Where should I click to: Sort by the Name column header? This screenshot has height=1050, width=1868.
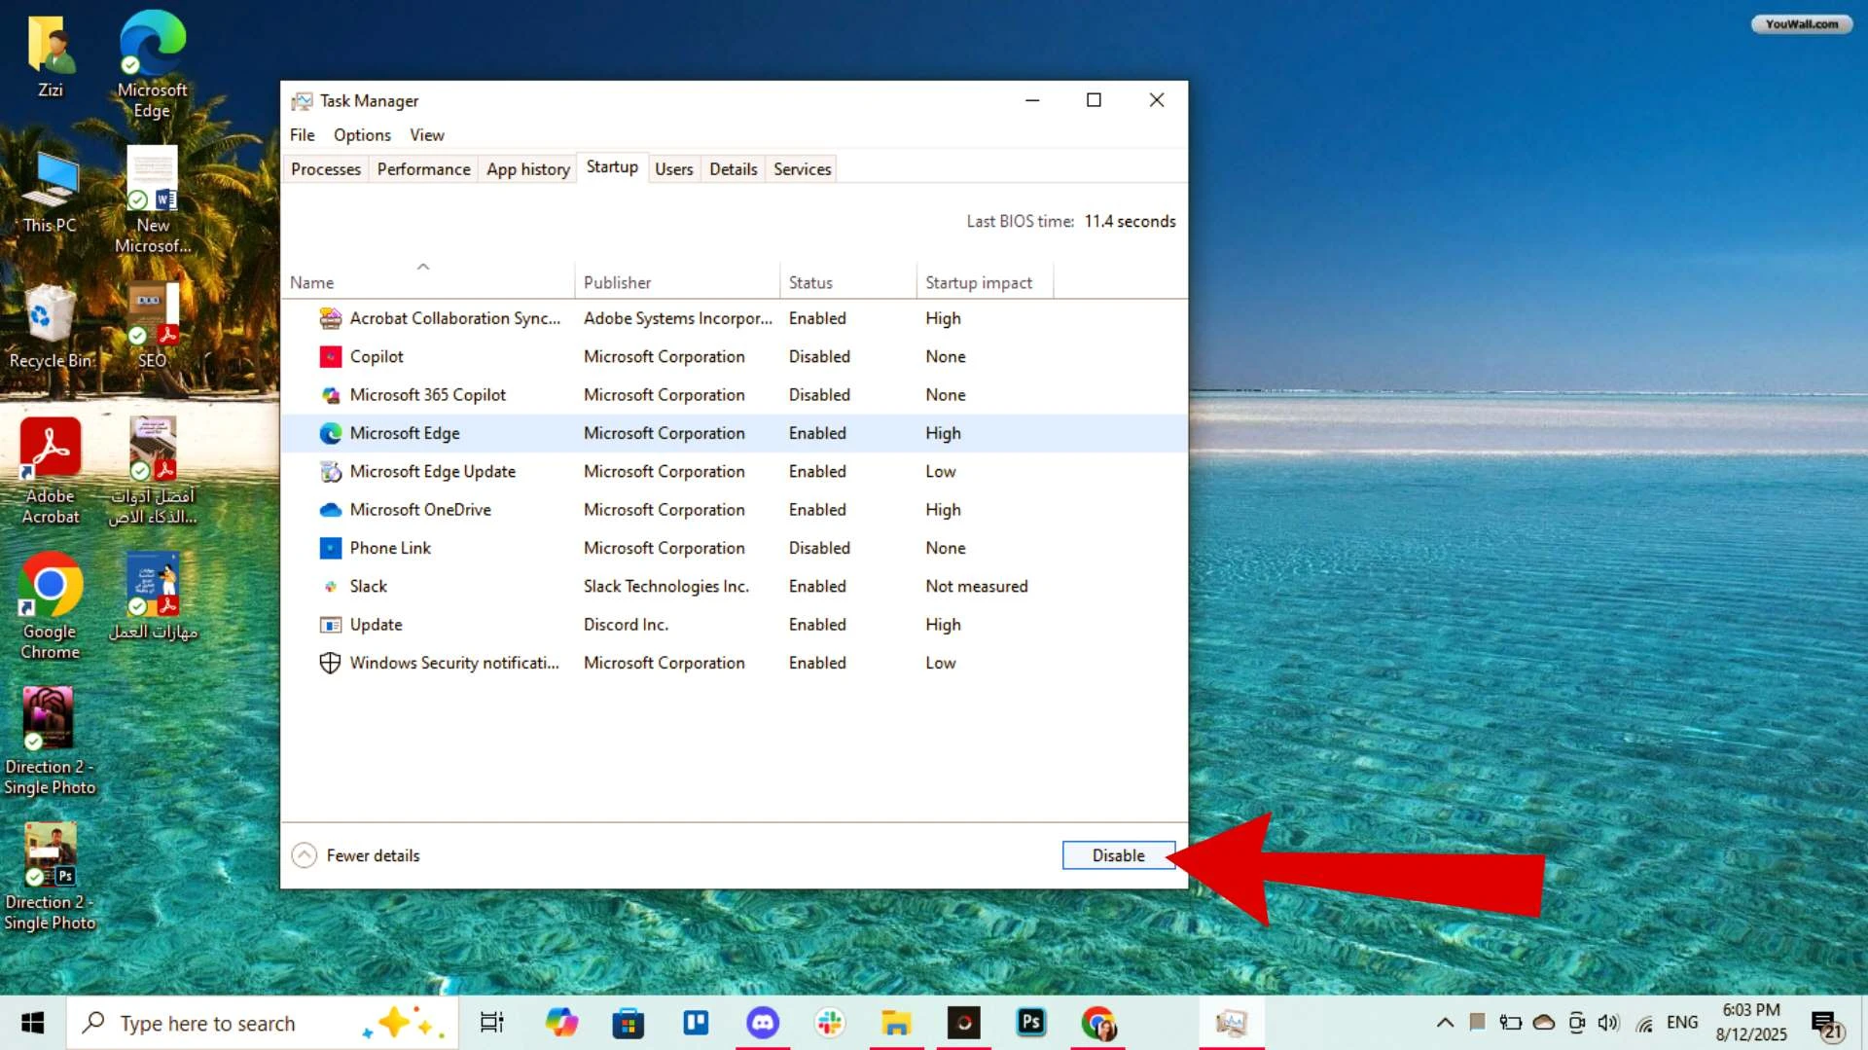coord(428,282)
